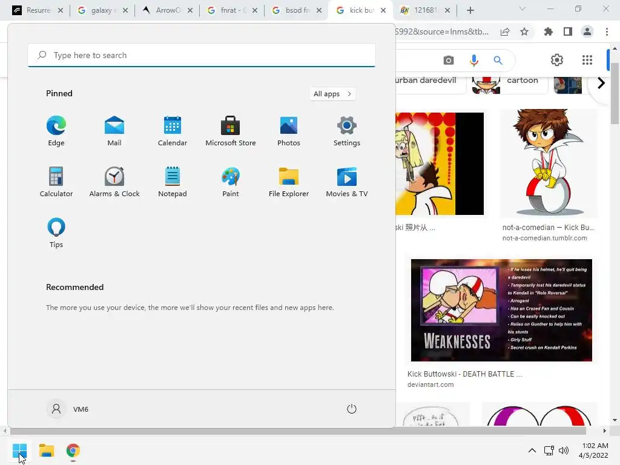The image size is (620, 465).
Task: Click the address bar URL
Action: click(441, 32)
